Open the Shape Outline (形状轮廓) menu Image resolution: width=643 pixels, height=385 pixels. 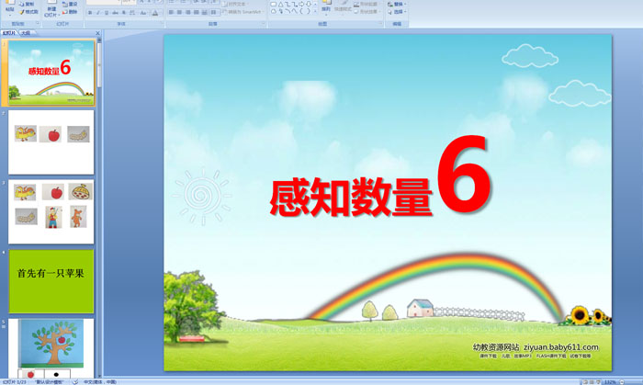click(x=367, y=4)
